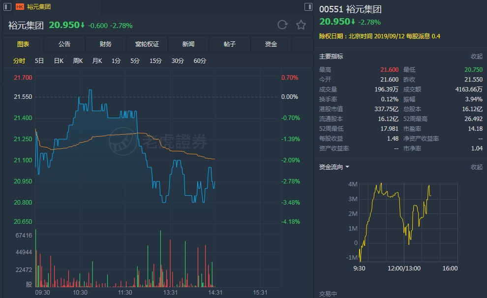Screen dimensions: 487x298
Task: Switch chart to 周K period
Action: (78, 61)
